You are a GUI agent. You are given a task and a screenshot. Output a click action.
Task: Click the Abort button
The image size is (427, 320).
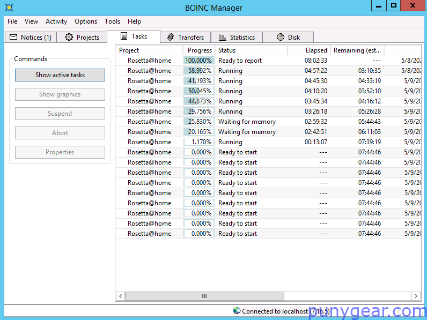60,133
